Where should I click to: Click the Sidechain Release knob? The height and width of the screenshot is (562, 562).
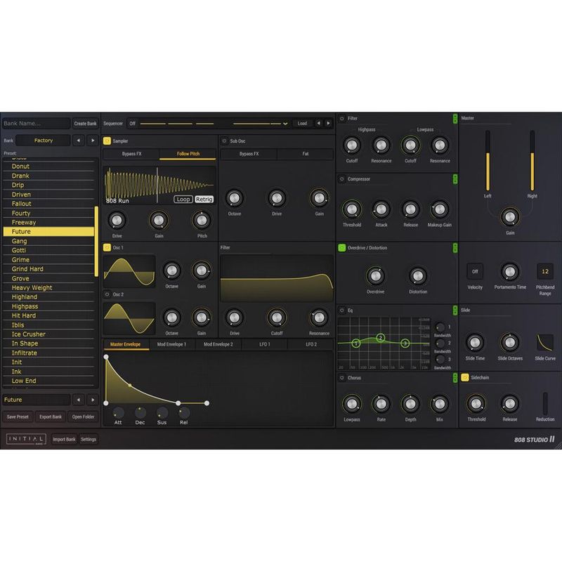(510, 404)
